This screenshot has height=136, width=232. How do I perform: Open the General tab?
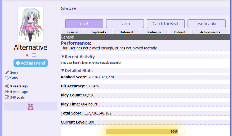point(73,32)
